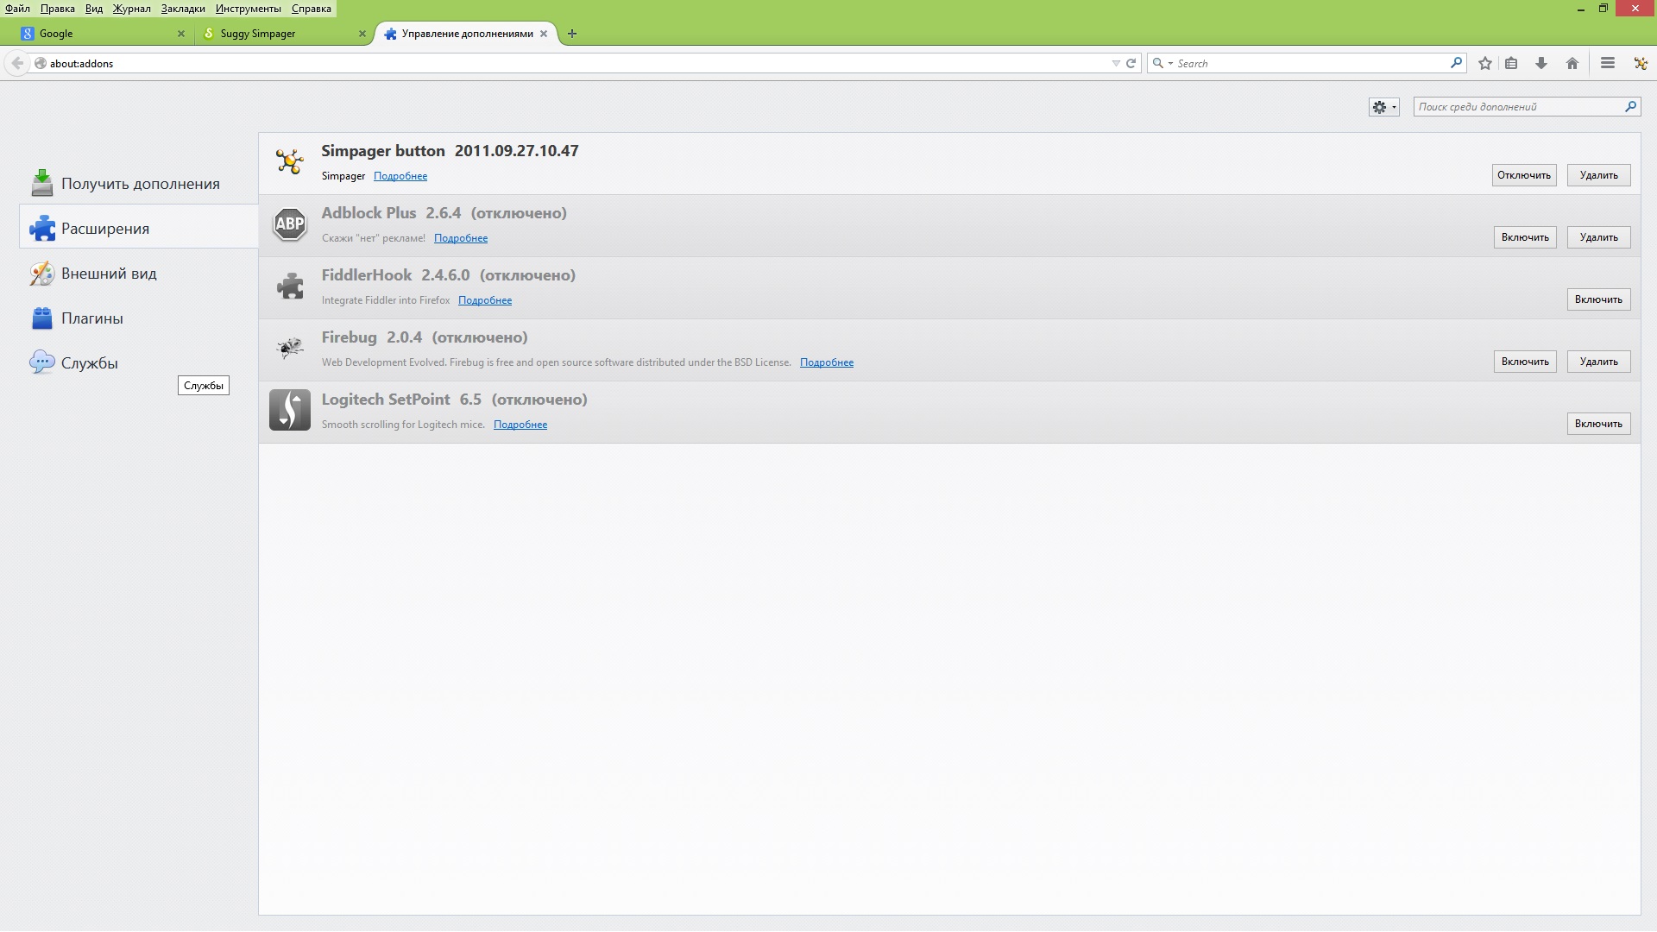Image resolution: width=1657 pixels, height=932 pixels.
Task: Open the Инструменты menu
Action: [248, 9]
